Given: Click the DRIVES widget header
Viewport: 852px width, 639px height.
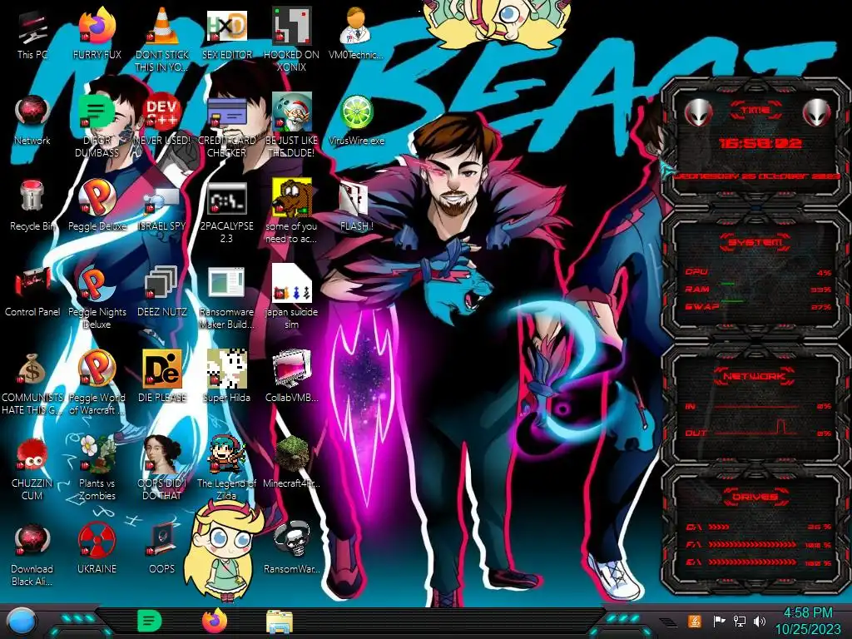Looking at the screenshot, I should click(x=755, y=497).
